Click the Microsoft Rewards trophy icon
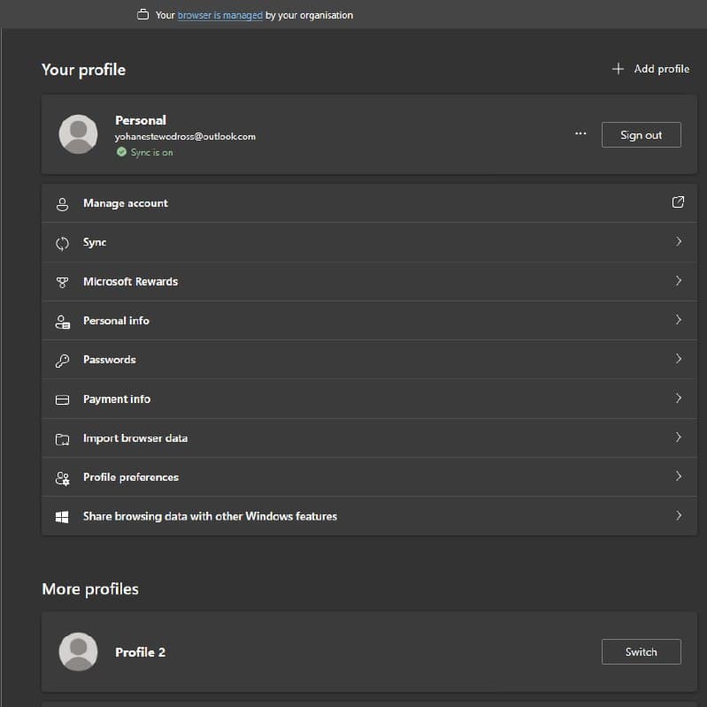 (62, 283)
